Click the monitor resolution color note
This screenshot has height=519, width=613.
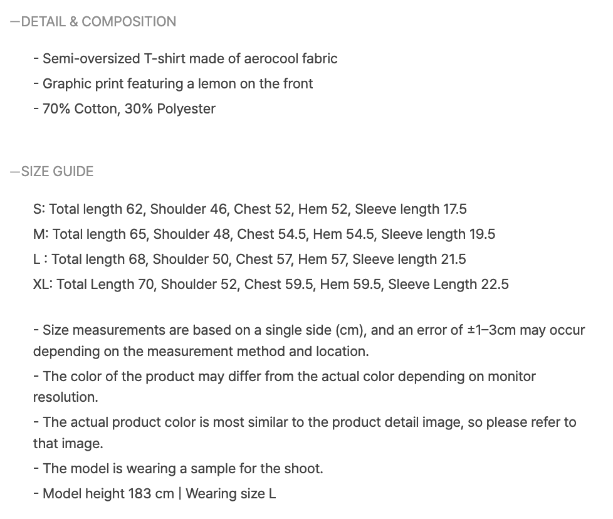[284, 387]
